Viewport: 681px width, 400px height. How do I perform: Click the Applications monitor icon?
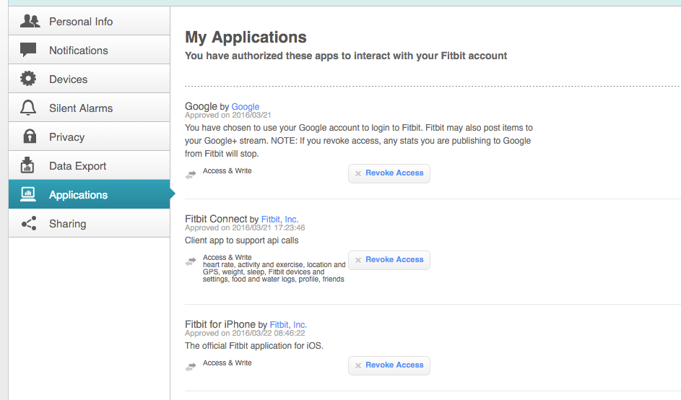point(28,194)
